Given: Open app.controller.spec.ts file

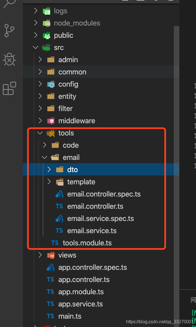Looking at the screenshot, I should (x=92, y=267).
